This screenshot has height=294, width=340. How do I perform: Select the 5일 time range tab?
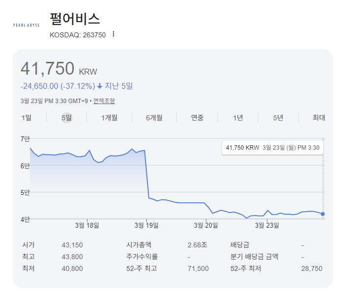click(x=66, y=117)
